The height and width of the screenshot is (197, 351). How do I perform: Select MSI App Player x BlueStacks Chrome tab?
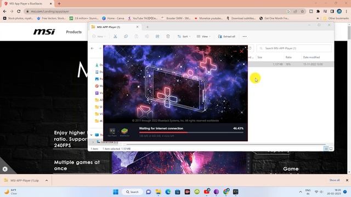(28, 4)
